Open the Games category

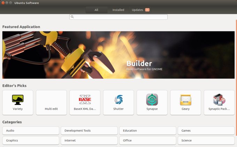[206, 131]
